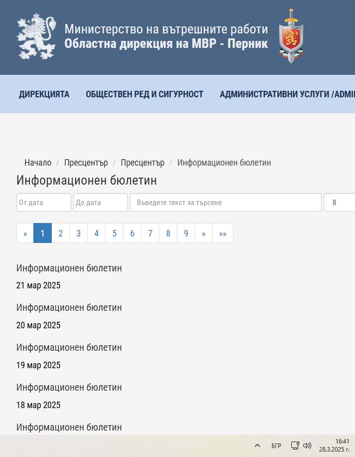Open the network status tray icon
This screenshot has width=355, height=457.
(x=295, y=446)
